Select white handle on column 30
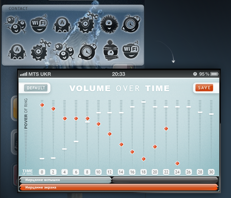 (211, 114)
